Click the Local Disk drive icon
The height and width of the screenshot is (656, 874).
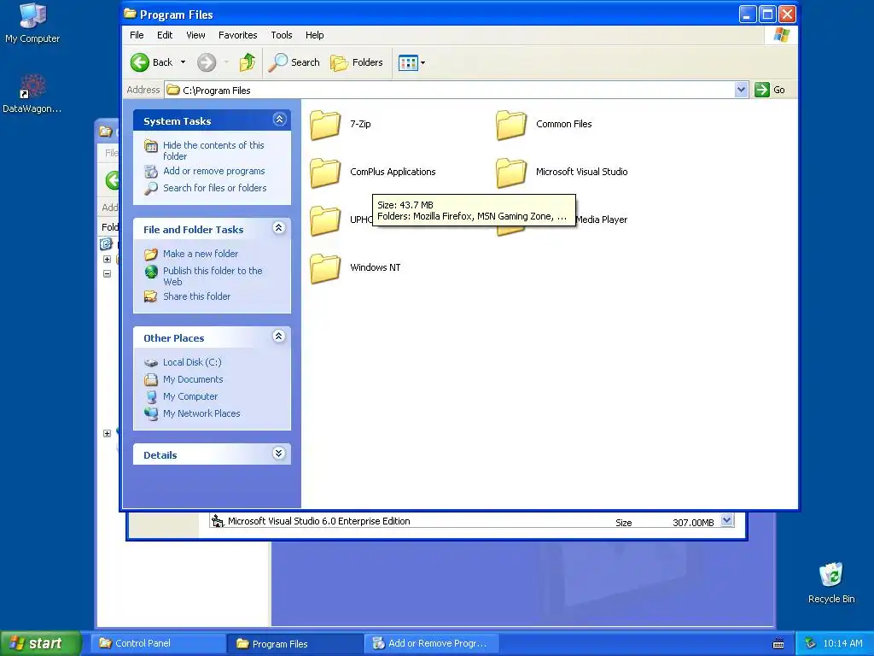pyautogui.click(x=151, y=362)
